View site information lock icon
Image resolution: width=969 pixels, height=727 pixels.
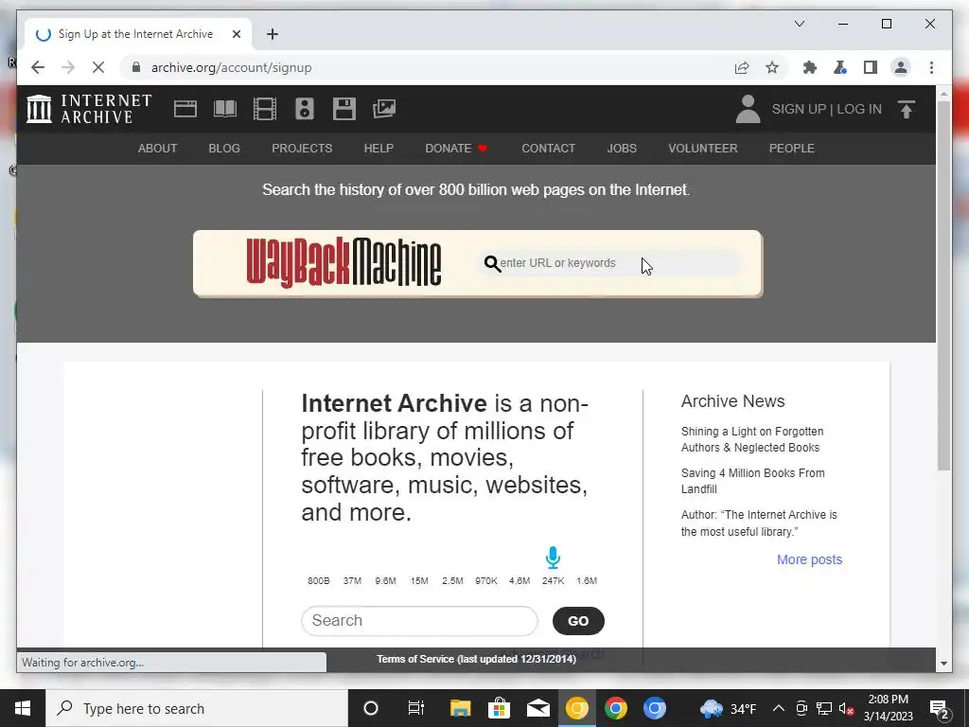[x=136, y=67]
